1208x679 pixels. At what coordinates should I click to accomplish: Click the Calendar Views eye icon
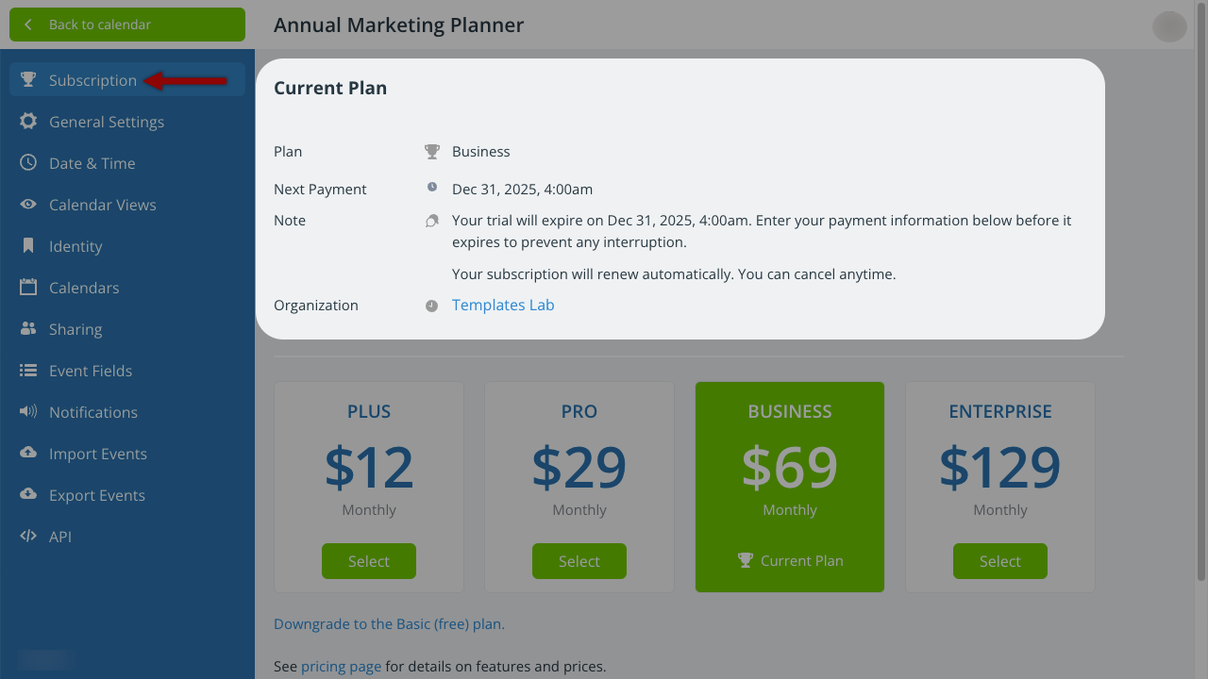pos(28,205)
